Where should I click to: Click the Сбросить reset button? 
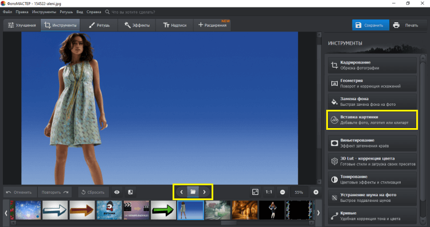pos(93,192)
